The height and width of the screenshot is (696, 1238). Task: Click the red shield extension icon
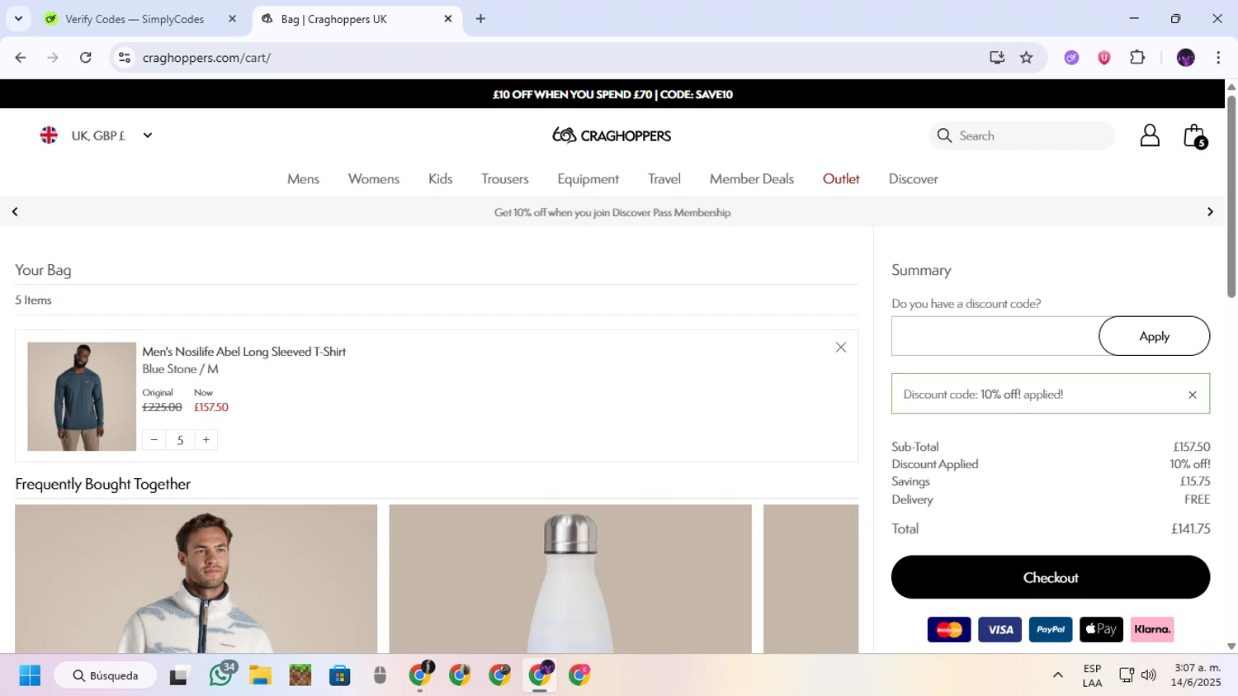1104,58
